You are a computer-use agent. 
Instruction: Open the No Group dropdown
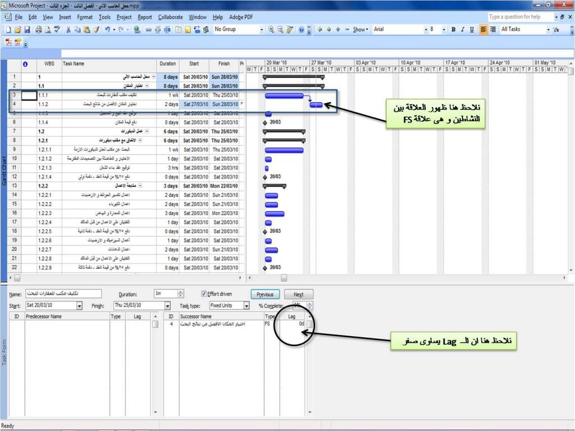[x=262, y=29]
